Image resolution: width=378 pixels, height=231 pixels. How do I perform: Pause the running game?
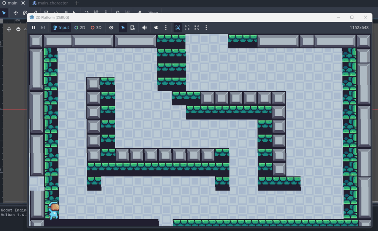click(34, 28)
